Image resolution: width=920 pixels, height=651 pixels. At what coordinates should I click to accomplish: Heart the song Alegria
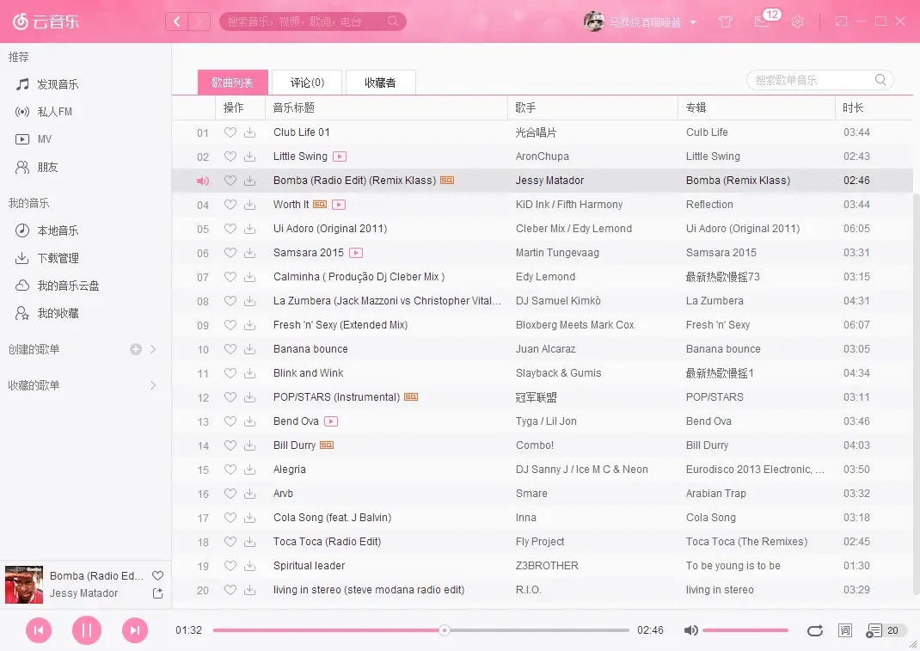coord(230,469)
